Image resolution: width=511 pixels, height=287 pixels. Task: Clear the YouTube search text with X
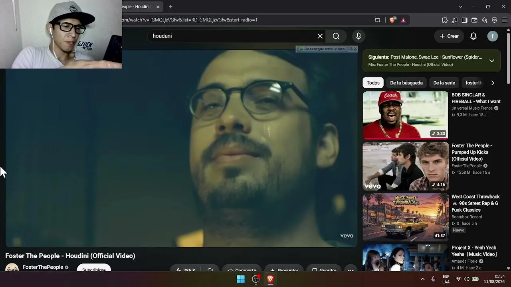pos(320,36)
